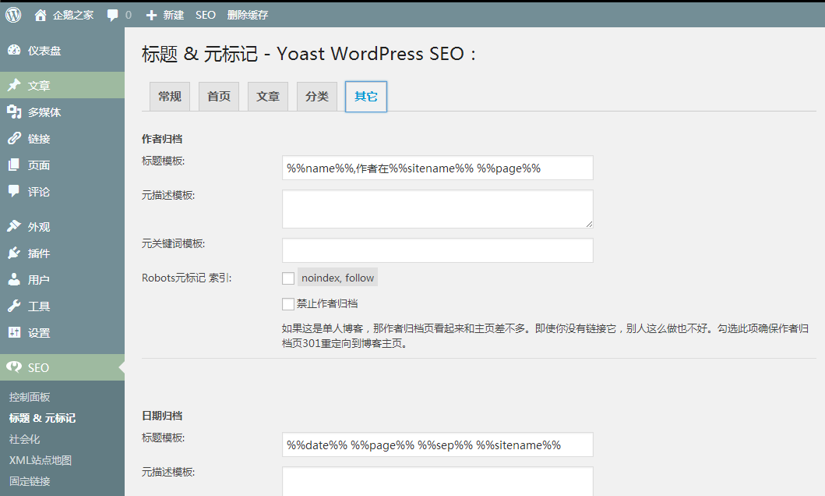Open 控制面板 under SEO submenu
This screenshot has height=496, width=825.
pos(30,397)
